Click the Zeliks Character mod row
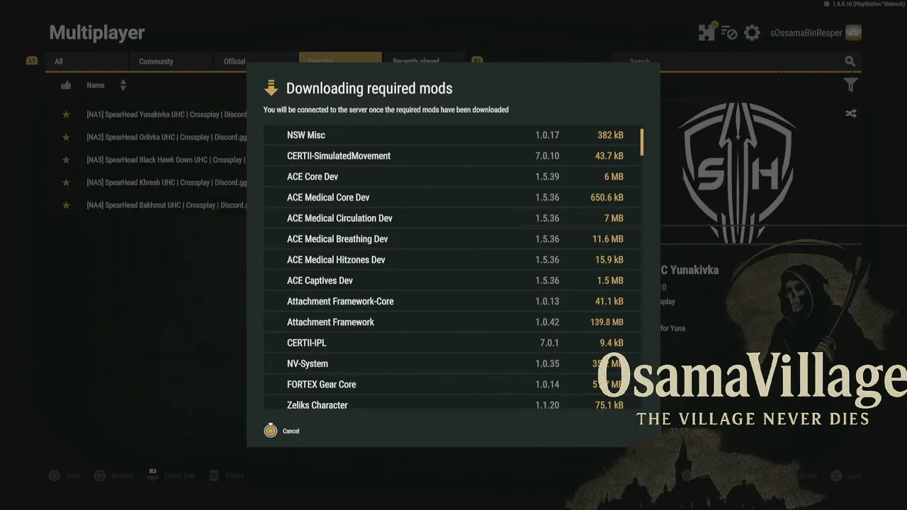 [451, 403]
